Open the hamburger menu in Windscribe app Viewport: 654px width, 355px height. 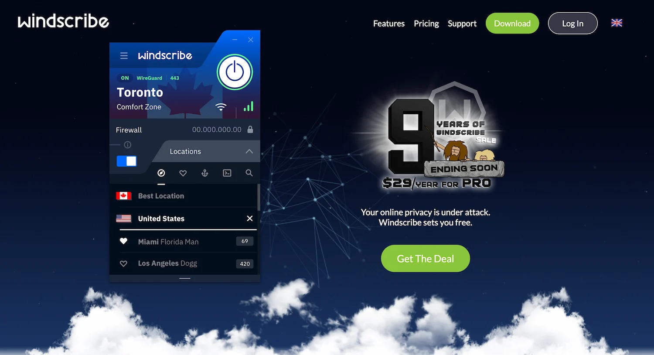pyautogui.click(x=124, y=56)
